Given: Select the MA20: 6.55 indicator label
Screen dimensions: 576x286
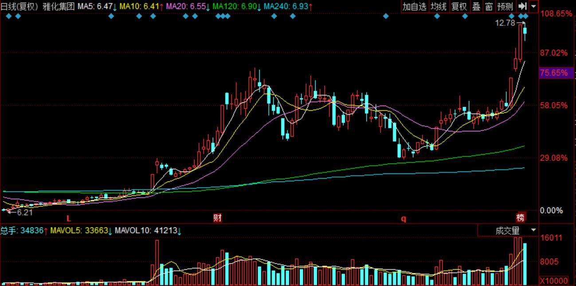Looking at the screenshot, I should [x=188, y=6].
